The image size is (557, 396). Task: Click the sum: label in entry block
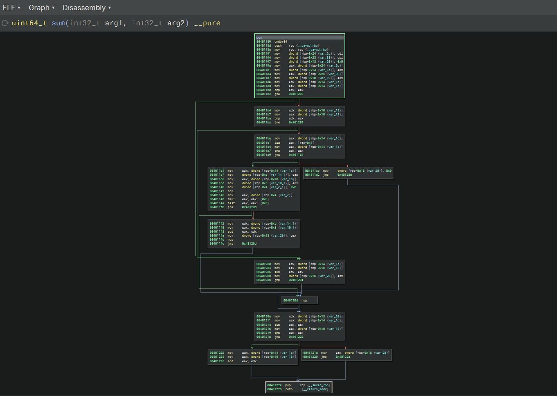pos(260,37)
